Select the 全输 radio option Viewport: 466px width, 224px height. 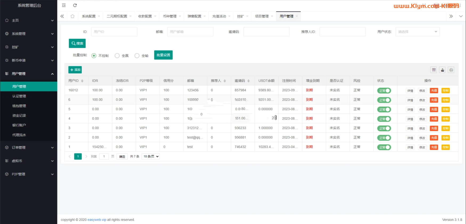[137, 56]
